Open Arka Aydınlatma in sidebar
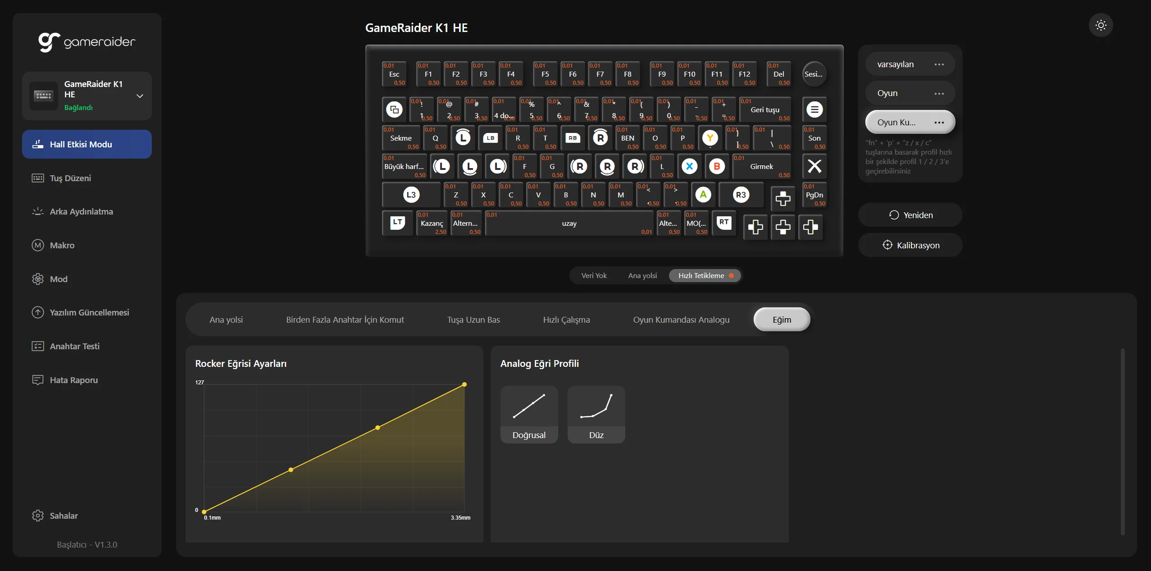 [81, 211]
